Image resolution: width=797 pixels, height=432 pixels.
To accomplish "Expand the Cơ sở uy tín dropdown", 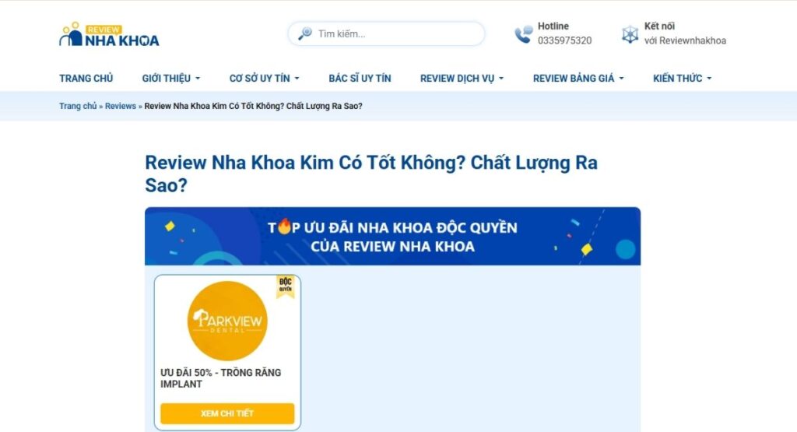I will coord(265,79).
